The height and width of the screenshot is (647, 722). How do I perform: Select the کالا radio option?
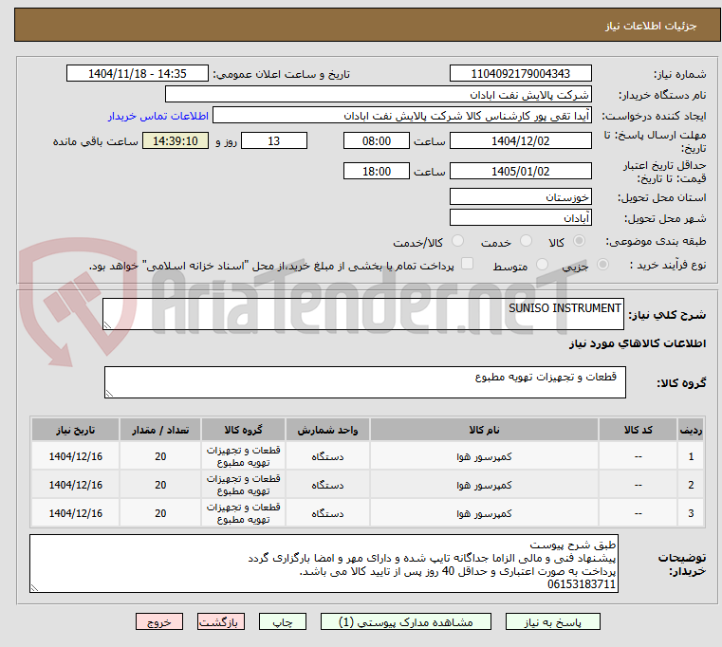click(580, 241)
